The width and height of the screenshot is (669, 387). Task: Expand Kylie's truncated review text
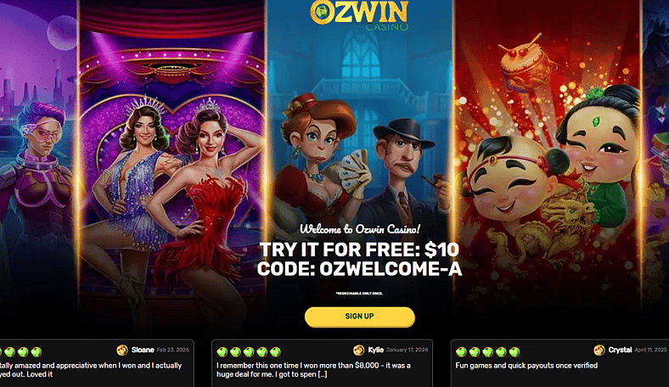pyautogui.click(x=322, y=374)
